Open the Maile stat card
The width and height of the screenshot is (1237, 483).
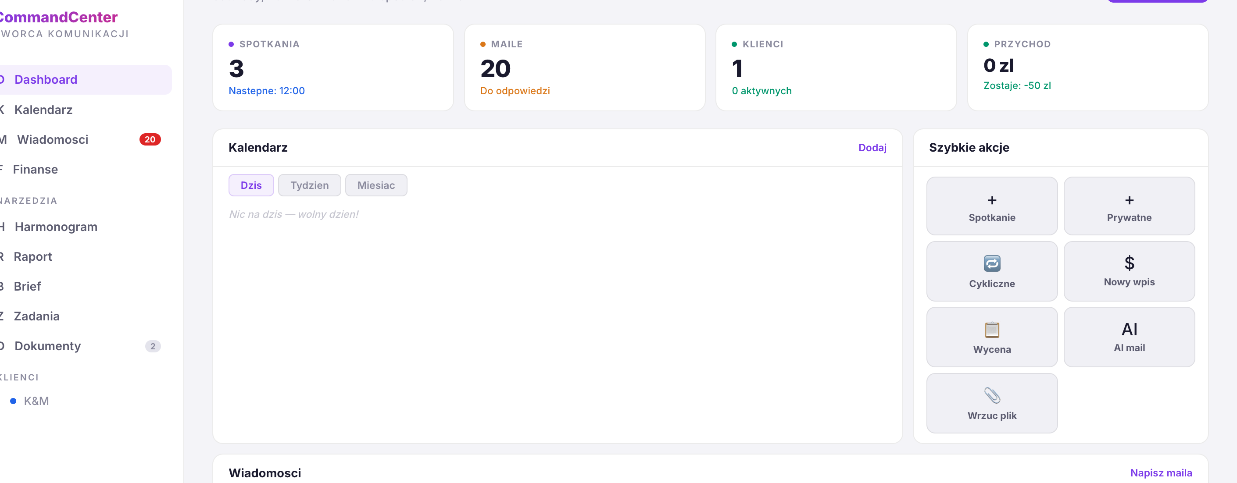[585, 67]
